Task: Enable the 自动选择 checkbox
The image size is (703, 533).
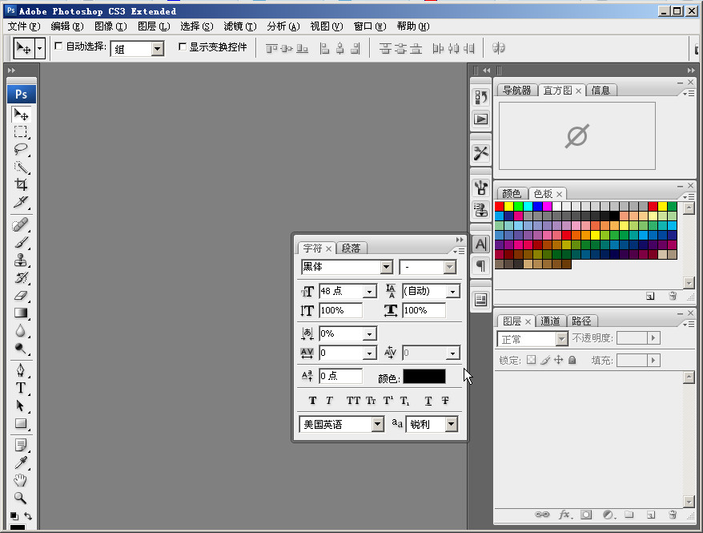Action: click(x=58, y=46)
